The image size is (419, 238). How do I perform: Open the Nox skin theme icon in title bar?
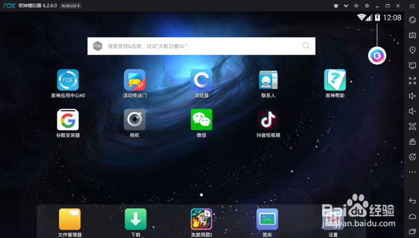point(336,5)
